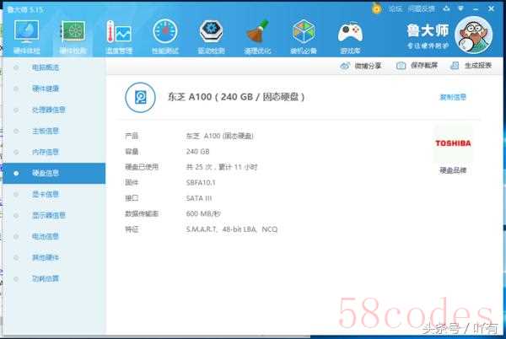Open 驱动检测 gear box icon
506x339 pixels.
(211, 31)
